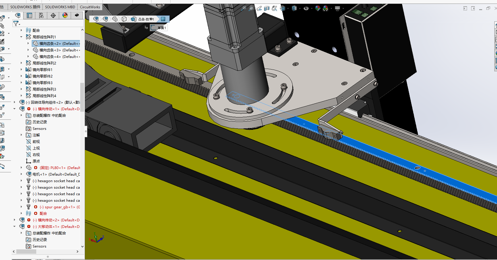The height and width of the screenshot is (260, 497).
Task: Open the View Settings dropdown arrow
Action: 343,8
